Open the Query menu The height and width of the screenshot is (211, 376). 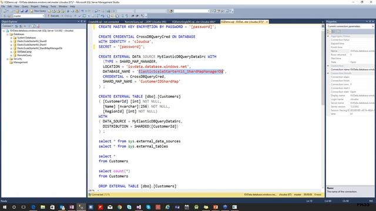tap(25, 6)
